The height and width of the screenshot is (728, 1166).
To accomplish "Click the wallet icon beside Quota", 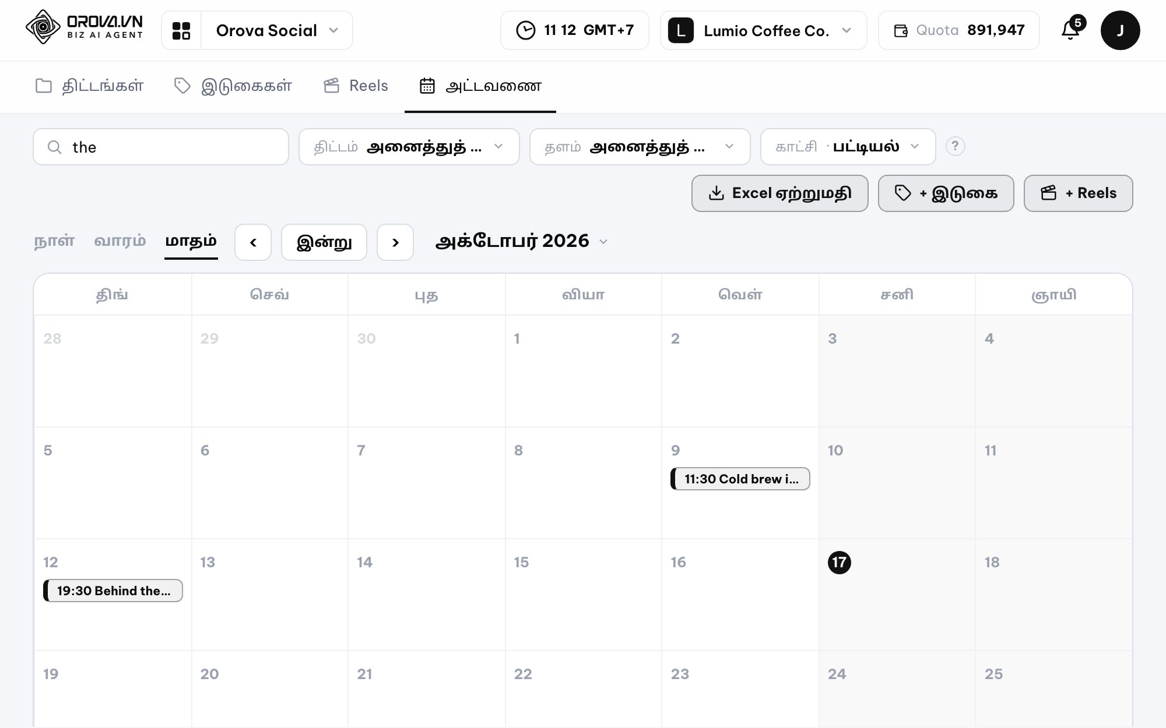I will [901, 30].
